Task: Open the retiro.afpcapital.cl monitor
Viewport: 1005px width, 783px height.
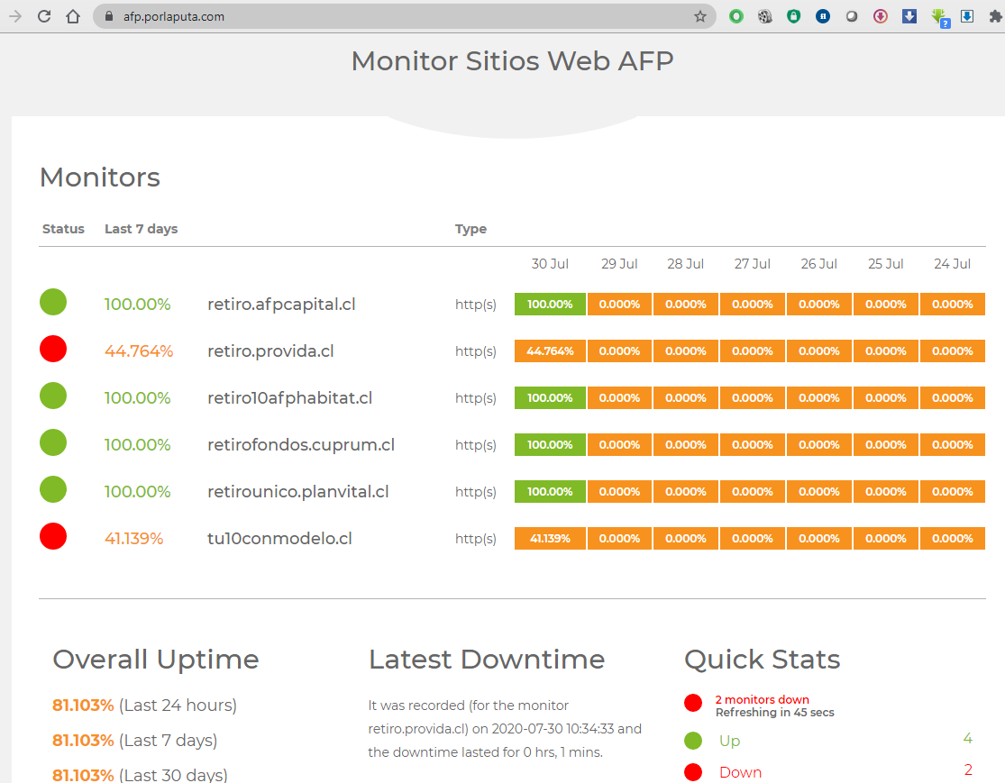Action: pos(281,305)
